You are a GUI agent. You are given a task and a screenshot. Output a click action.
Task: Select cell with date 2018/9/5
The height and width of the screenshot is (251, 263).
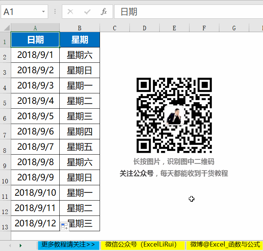(35, 116)
